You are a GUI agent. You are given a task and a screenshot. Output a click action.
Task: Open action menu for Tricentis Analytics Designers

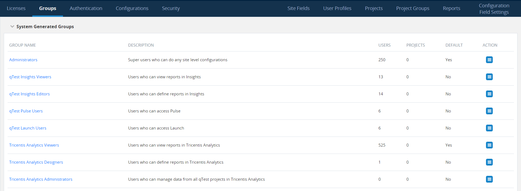pyautogui.click(x=489, y=162)
